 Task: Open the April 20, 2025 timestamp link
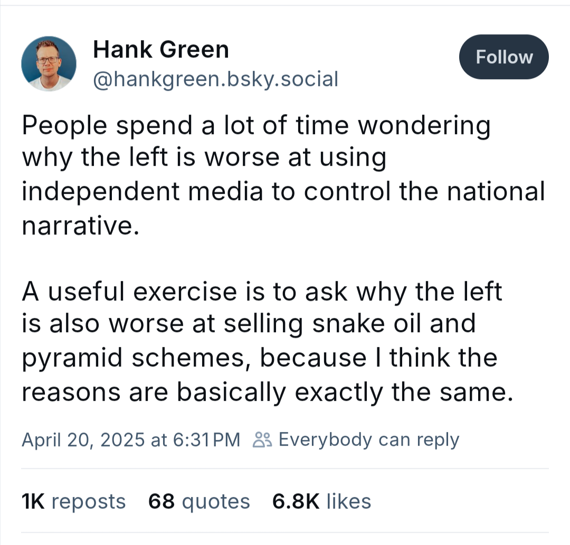click(131, 439)
